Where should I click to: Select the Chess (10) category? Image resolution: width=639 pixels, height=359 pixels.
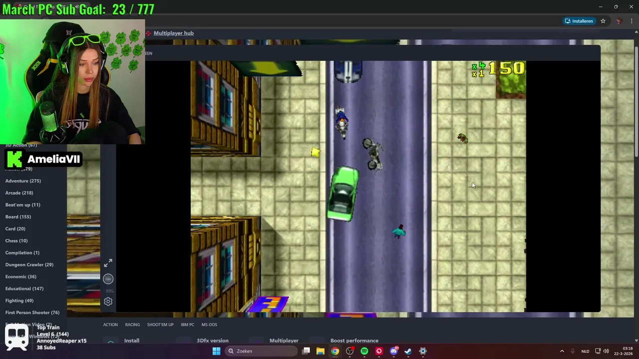16,241
